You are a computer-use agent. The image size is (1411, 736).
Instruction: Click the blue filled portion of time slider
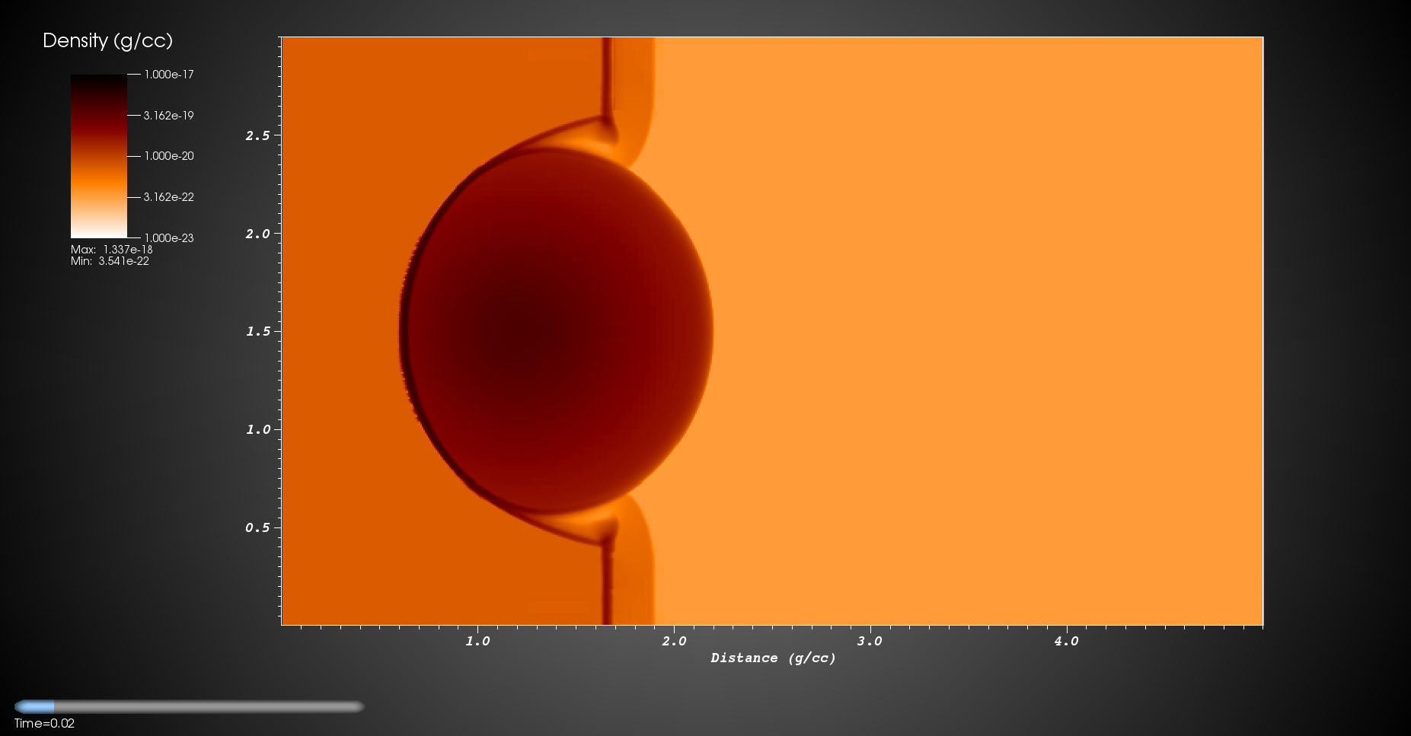(x=35, y=706)
